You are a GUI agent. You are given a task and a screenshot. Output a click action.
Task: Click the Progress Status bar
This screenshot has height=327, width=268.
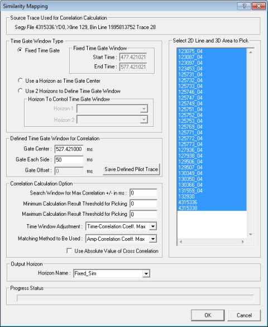(135, 298)
